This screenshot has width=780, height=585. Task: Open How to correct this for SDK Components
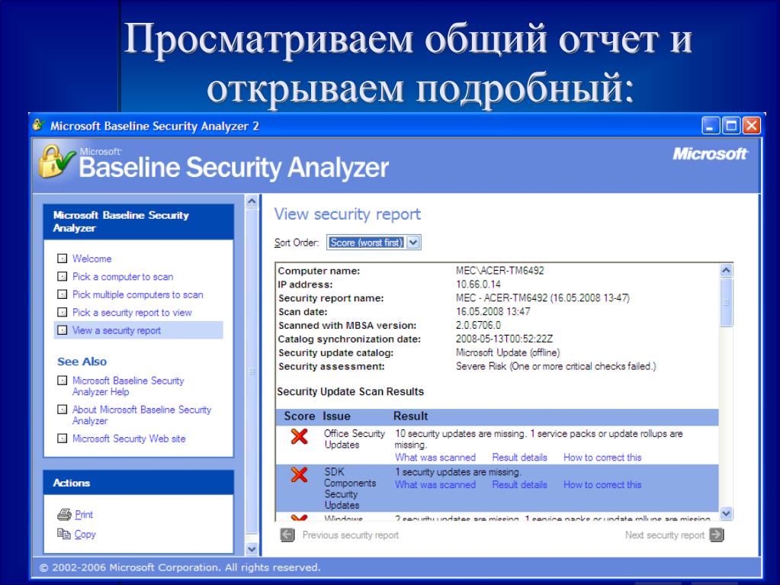pos(602,484)
